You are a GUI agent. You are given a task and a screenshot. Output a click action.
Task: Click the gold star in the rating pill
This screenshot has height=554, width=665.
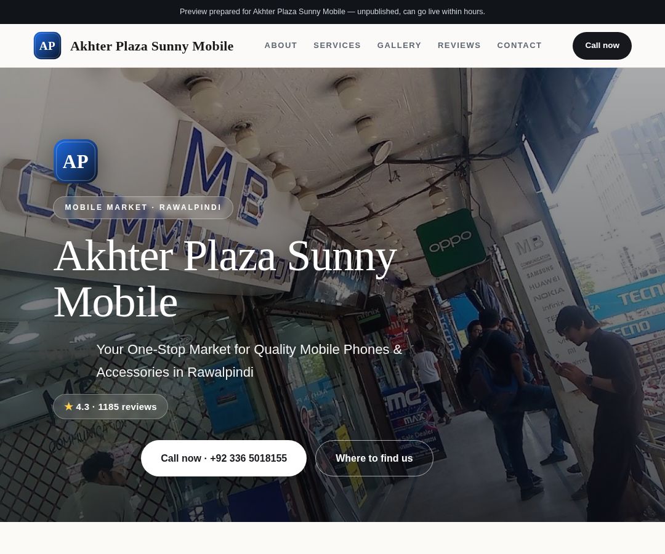(x=69, y=406)
